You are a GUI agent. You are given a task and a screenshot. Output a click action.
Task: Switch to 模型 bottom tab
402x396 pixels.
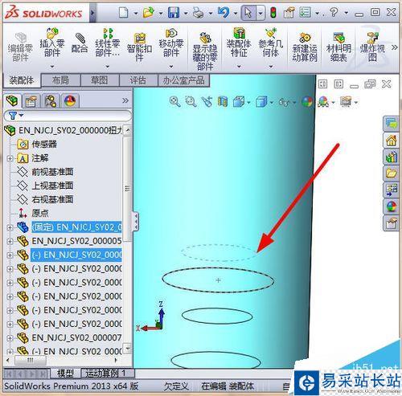point(65,374)
